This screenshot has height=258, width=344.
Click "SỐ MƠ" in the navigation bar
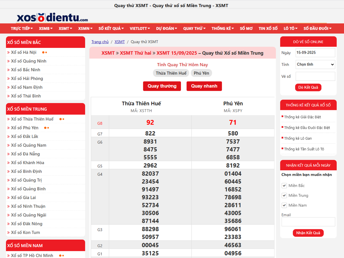pyautogui.click(x=247, y=28)
